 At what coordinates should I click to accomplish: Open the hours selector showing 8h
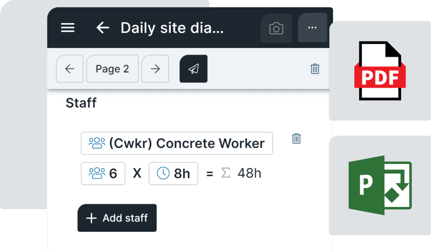tap(173, 173)
